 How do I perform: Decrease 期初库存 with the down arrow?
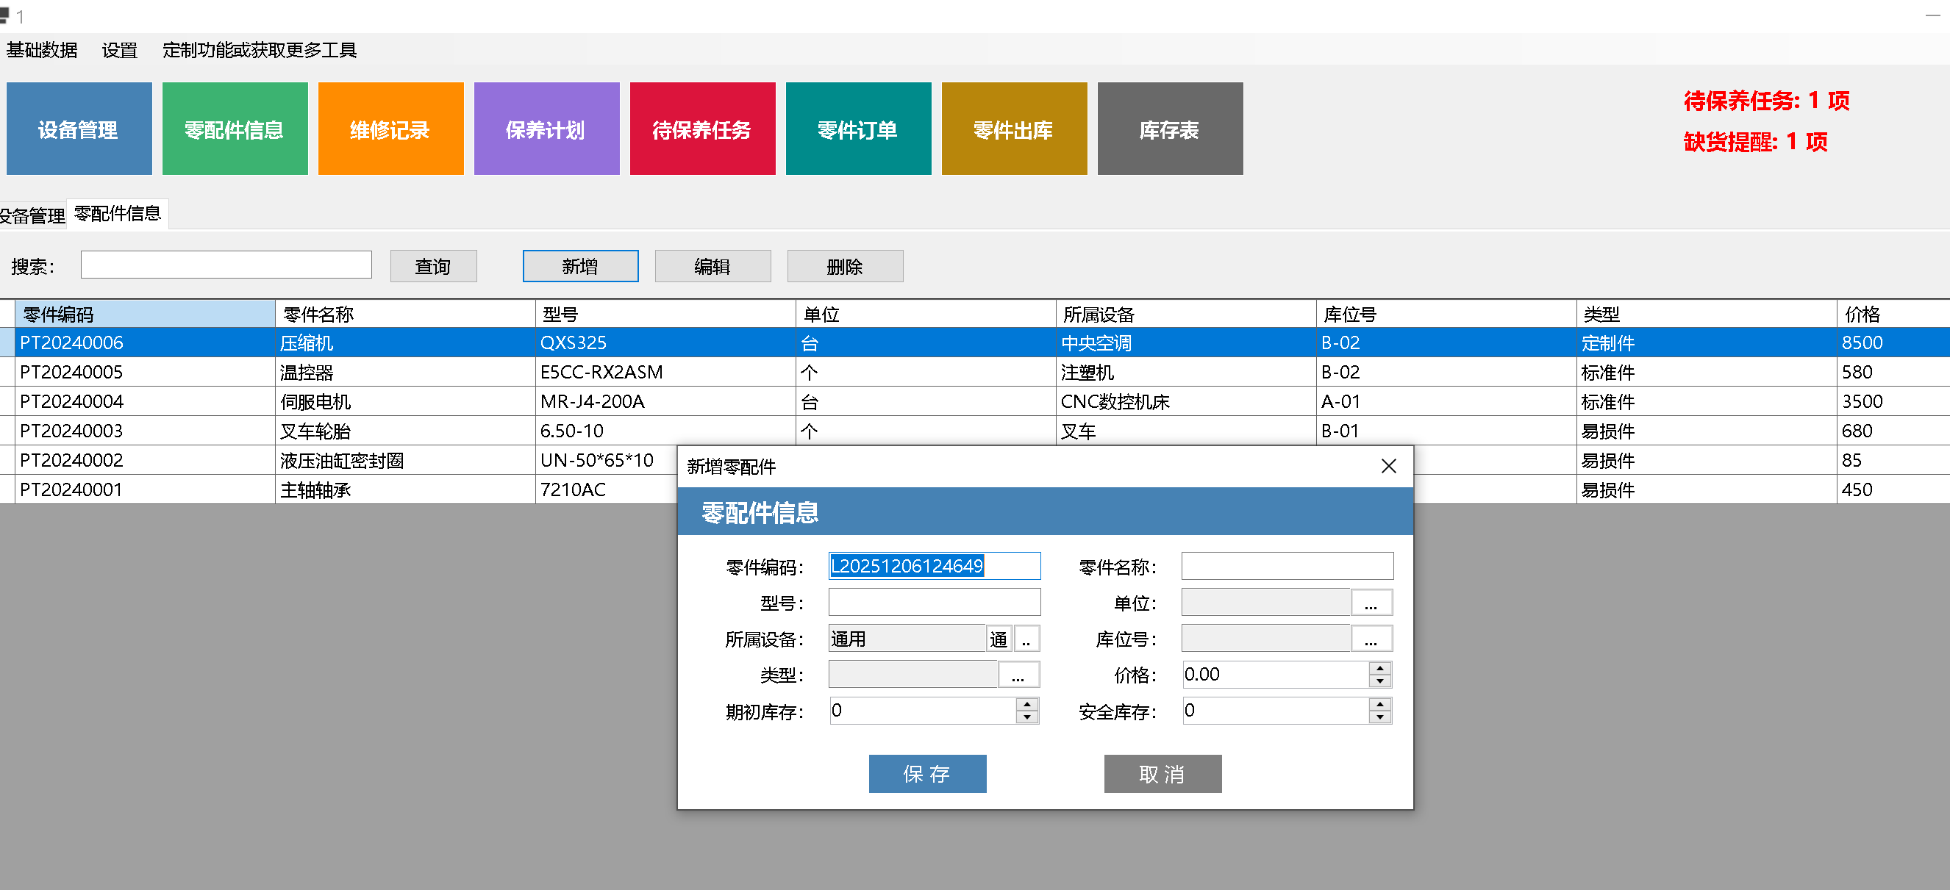pos(1026,717)
